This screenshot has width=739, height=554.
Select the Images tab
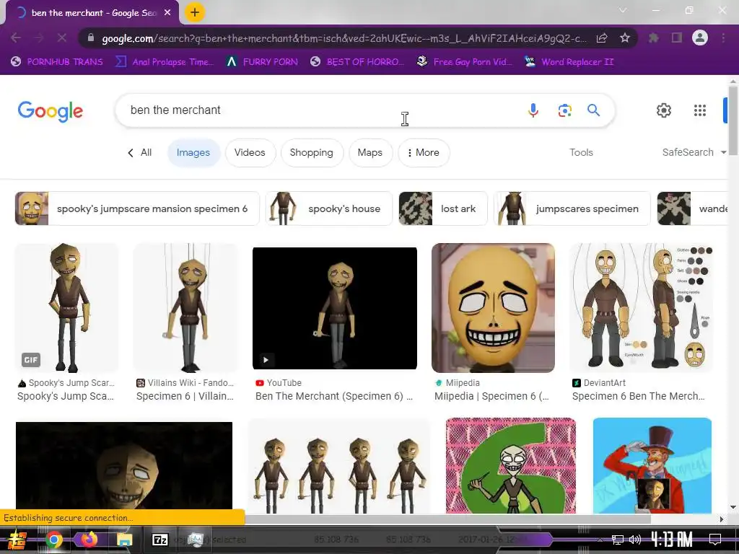click(x=193, y=153)
